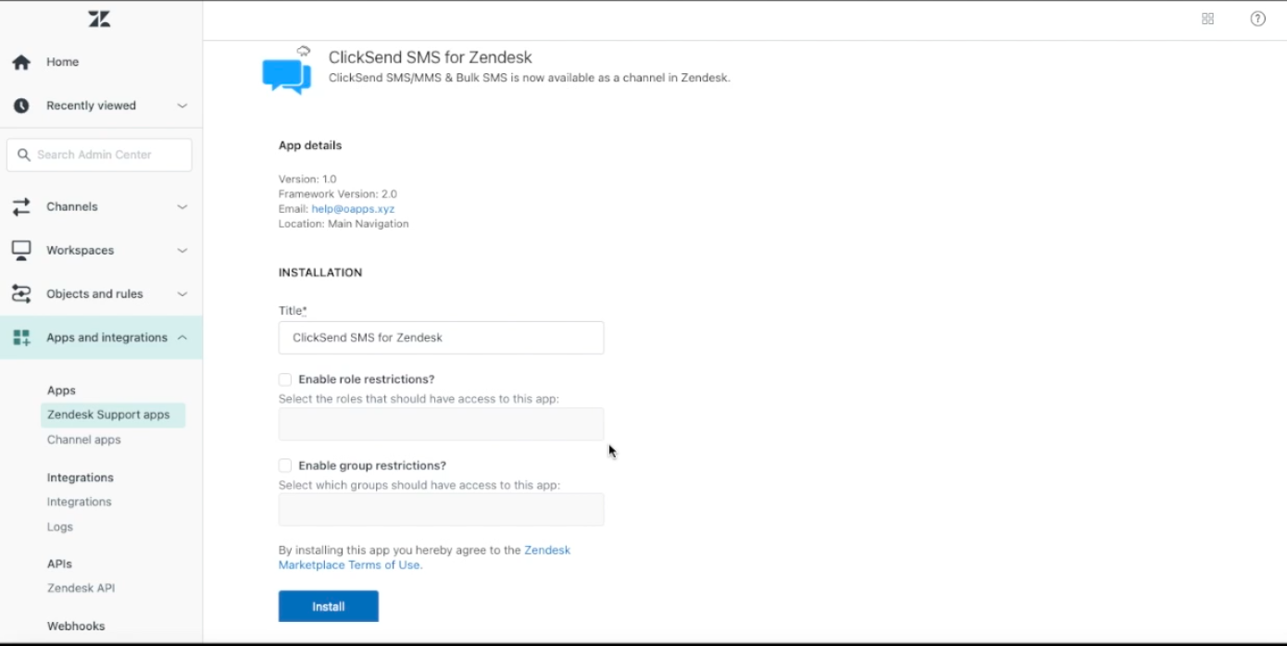Click the Apps and integrations label
The height and width of the screenshot is (646, 1287).
coord(107,338)
